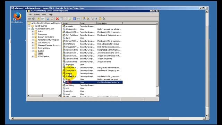The height and width of the screenshot is (125, 222).
Task: Click the list pane vertical scrollbar thumb
Action: pyautogui.click(x=157, y=56)
